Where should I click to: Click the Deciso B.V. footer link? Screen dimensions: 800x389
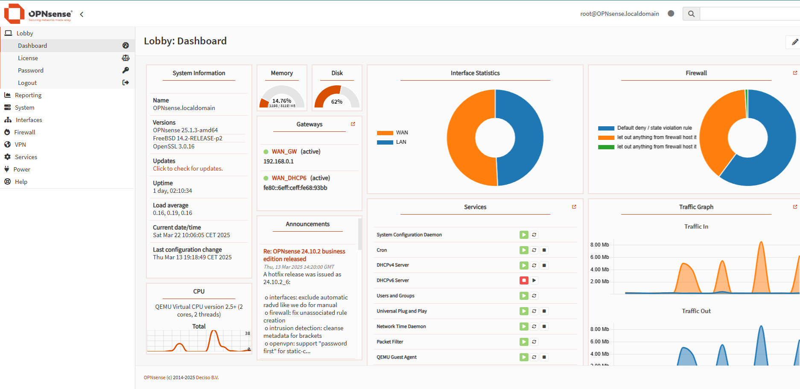[207, 377]
